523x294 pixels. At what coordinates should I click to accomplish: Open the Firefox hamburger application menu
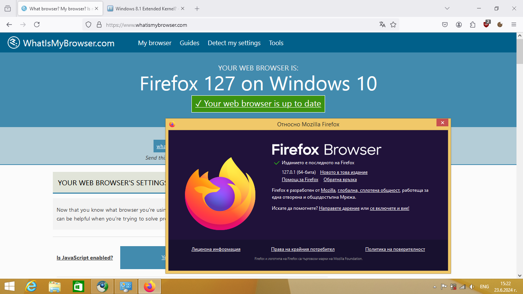514,24
